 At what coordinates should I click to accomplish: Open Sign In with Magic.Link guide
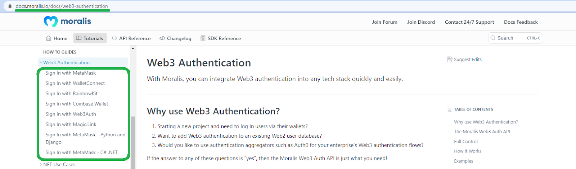[x=71, y=125]
